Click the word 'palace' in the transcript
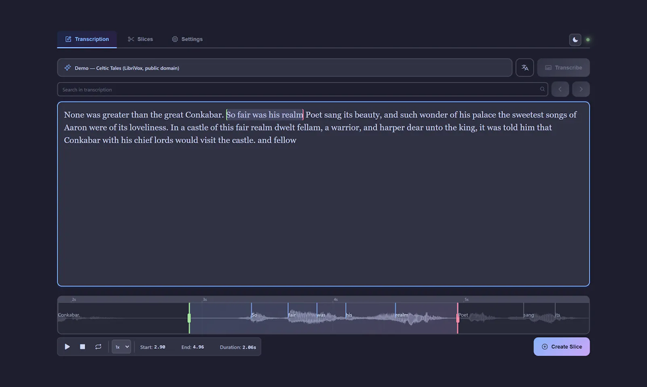647x387 pixels. (484, 115)
